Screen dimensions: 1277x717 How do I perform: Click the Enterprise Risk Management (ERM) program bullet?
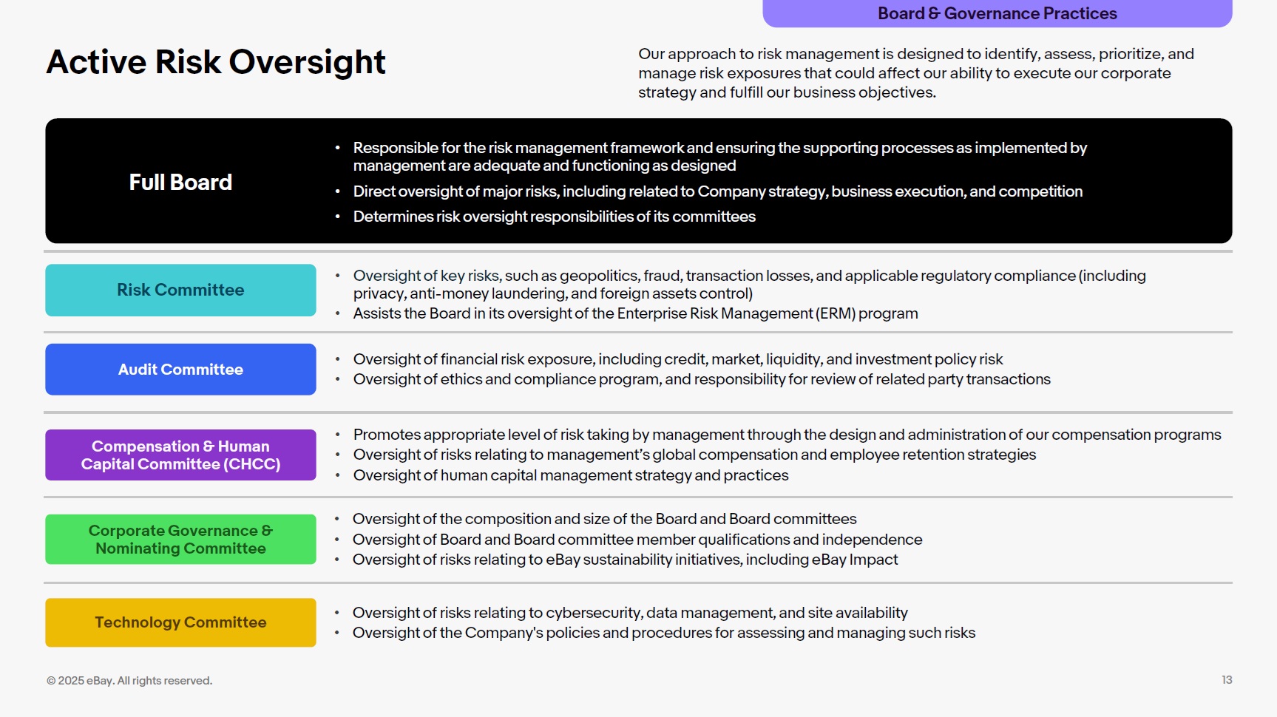click(635, 313)
